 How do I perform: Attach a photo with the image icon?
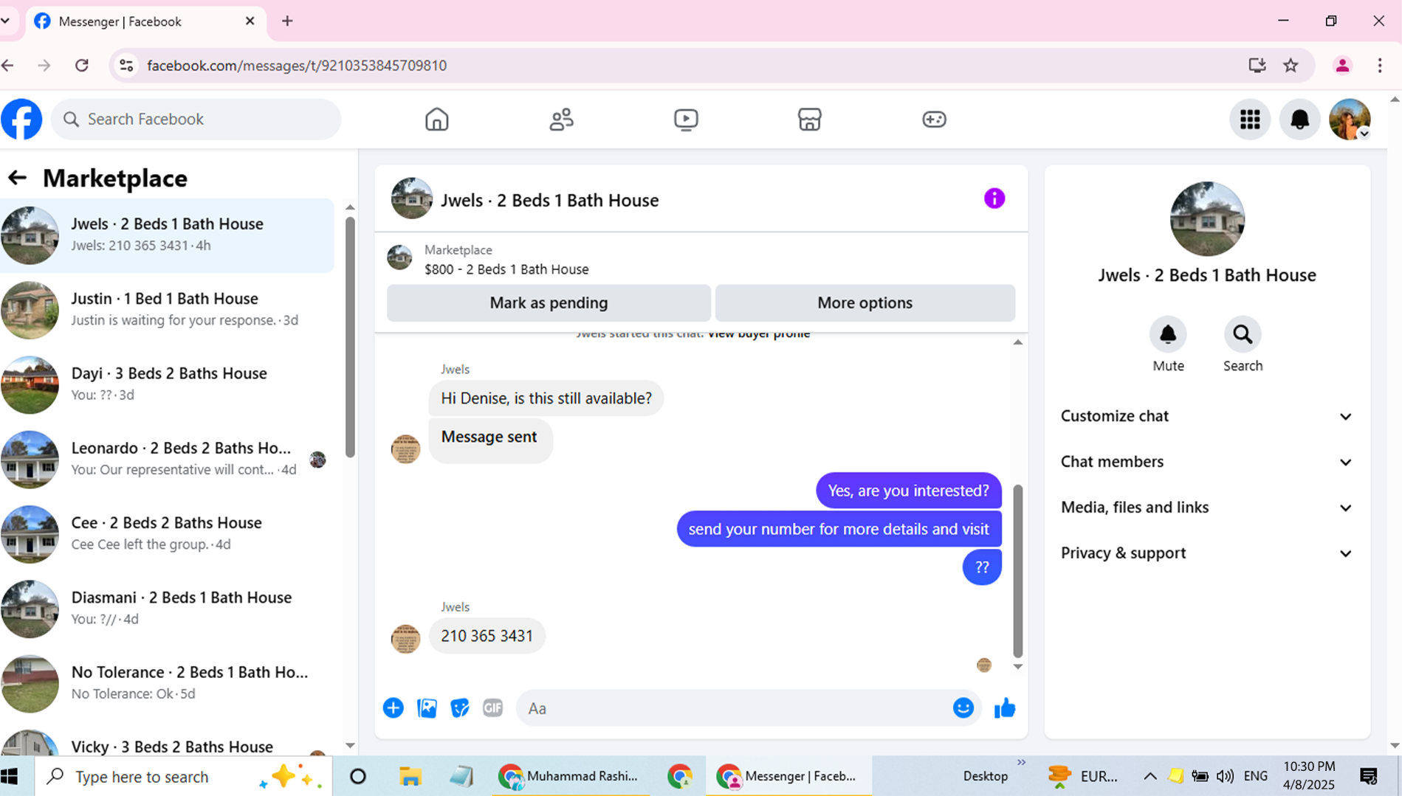427,708
